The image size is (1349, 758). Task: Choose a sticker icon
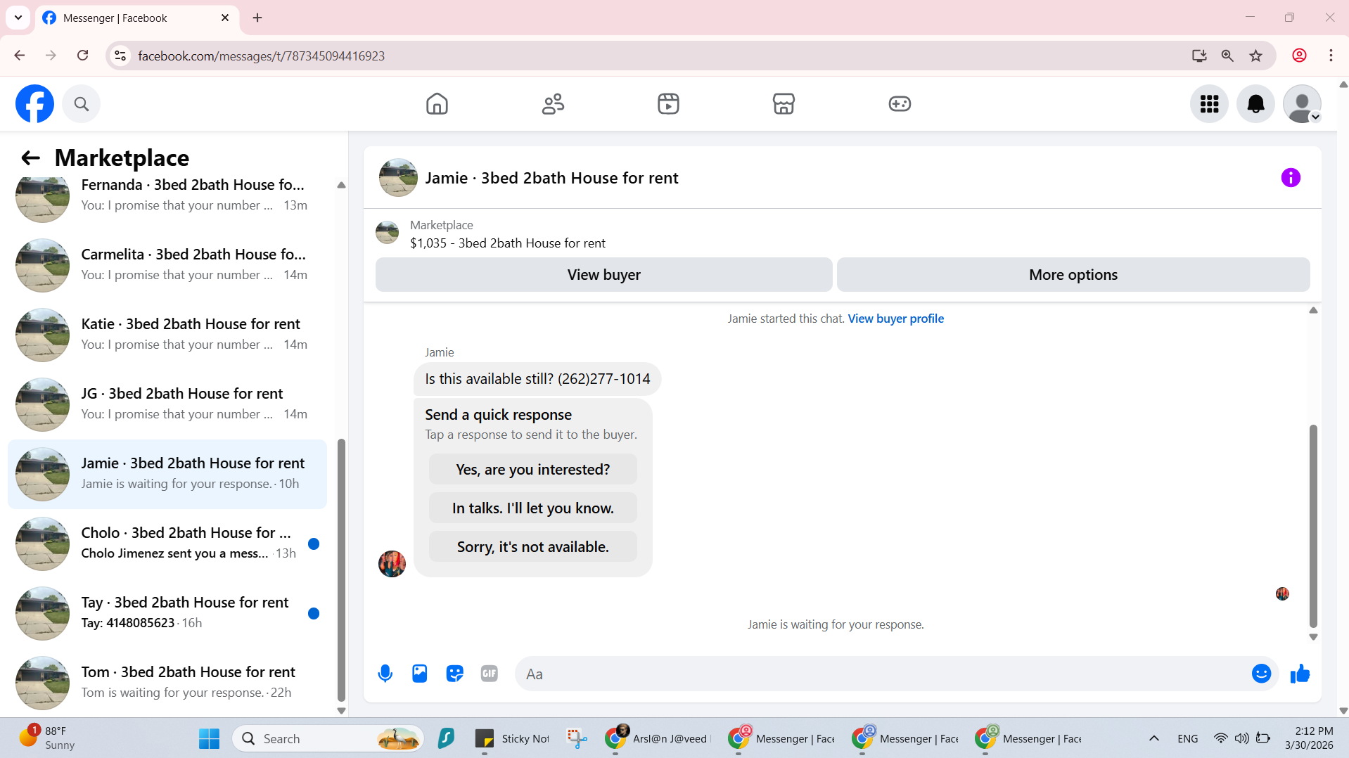[455, 674]
